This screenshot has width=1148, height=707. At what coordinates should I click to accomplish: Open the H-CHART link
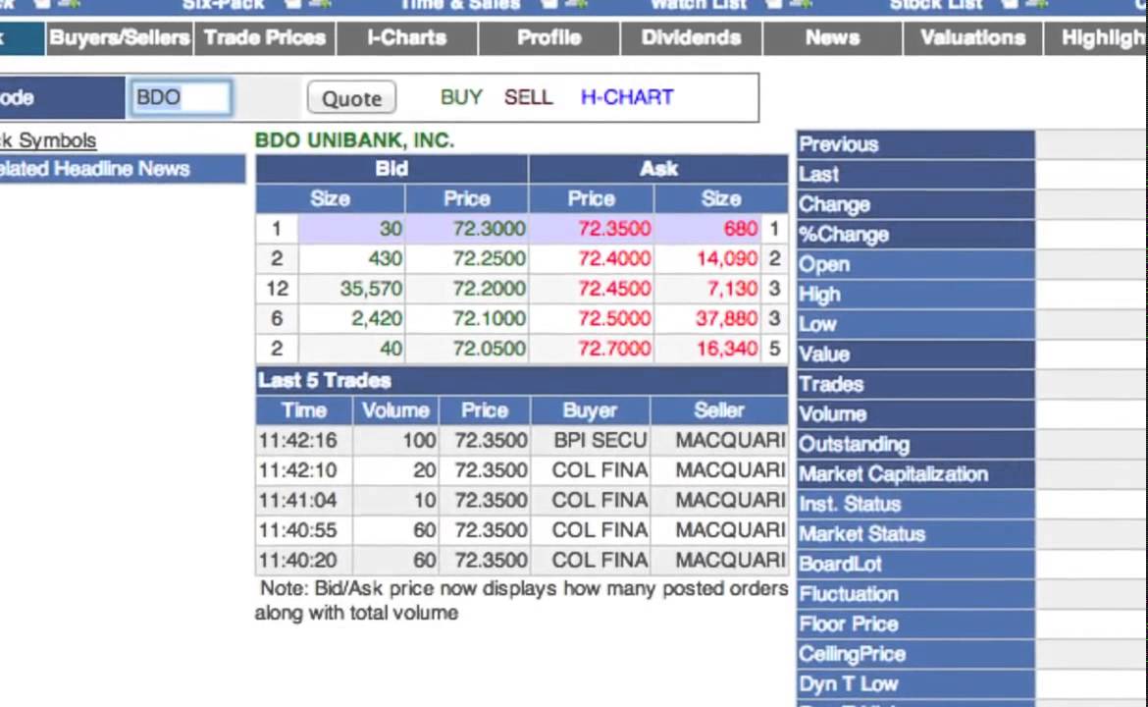627,97
